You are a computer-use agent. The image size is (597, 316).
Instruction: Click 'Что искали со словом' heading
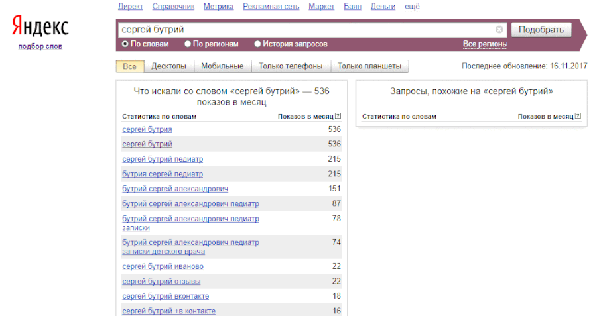[x=232, y=97]
